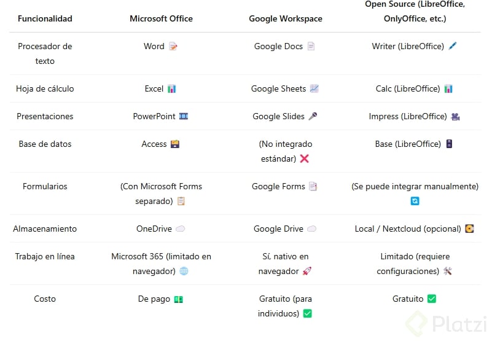This screenshot has width=492, height=341.
Task: Click the bar chart icon beside Excel
Action: [x=172, y=89]
